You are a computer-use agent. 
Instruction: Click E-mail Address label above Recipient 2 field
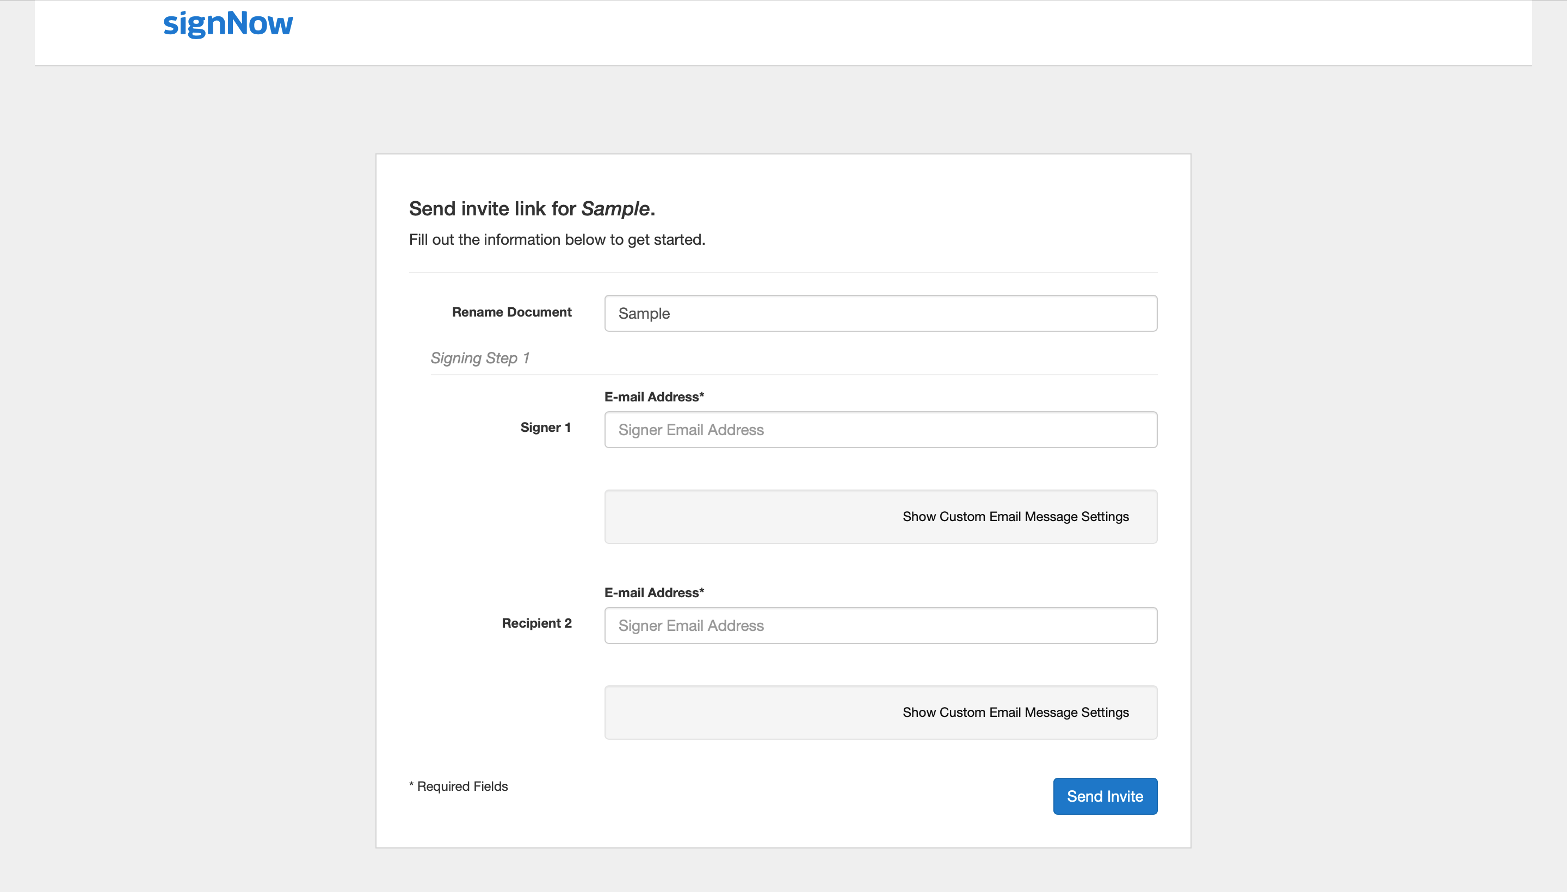pos(653,592)
